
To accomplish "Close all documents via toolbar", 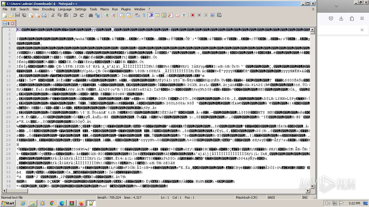I will [x=37, y=15].
